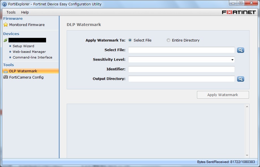The width and height of the screenshot is (260, 167).
Task: Click the Monitored Firmware star icon
Action: click(x=6, y=25)
